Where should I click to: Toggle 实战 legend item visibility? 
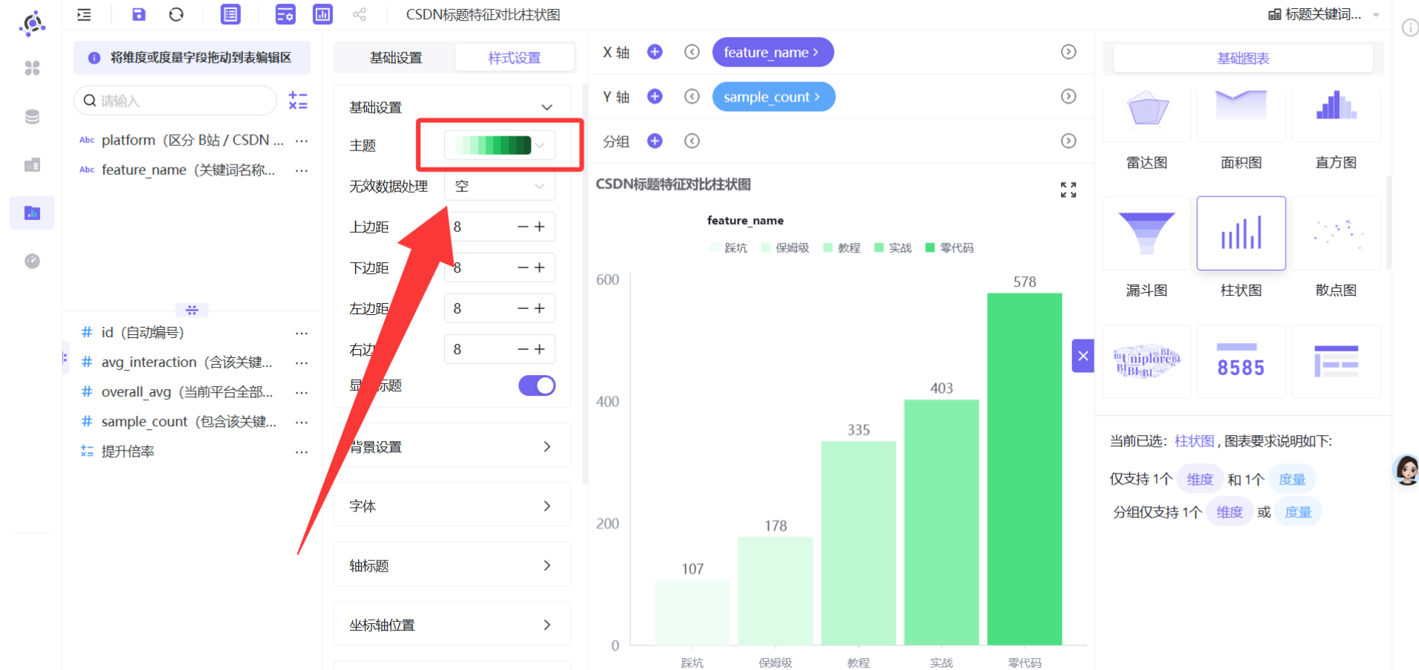point(893,248)
